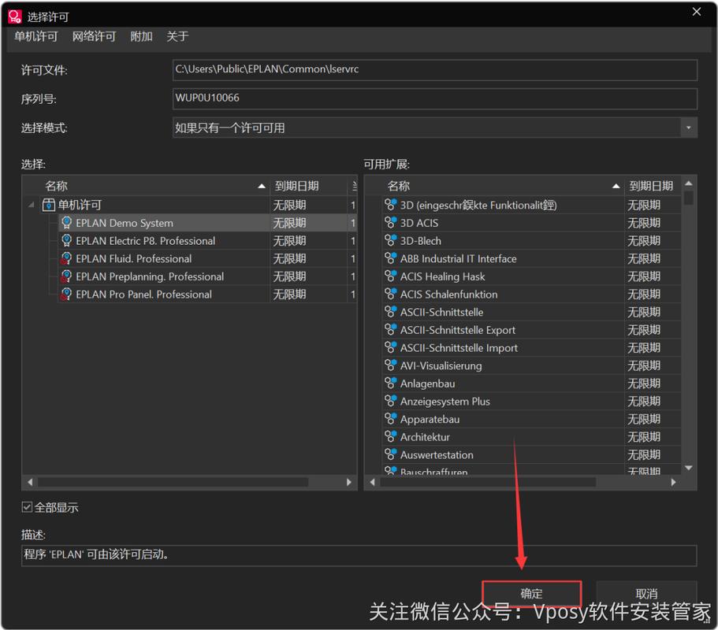Click the 3D-Blech extension icon
The image size is (718, 630).
point(390,241)
